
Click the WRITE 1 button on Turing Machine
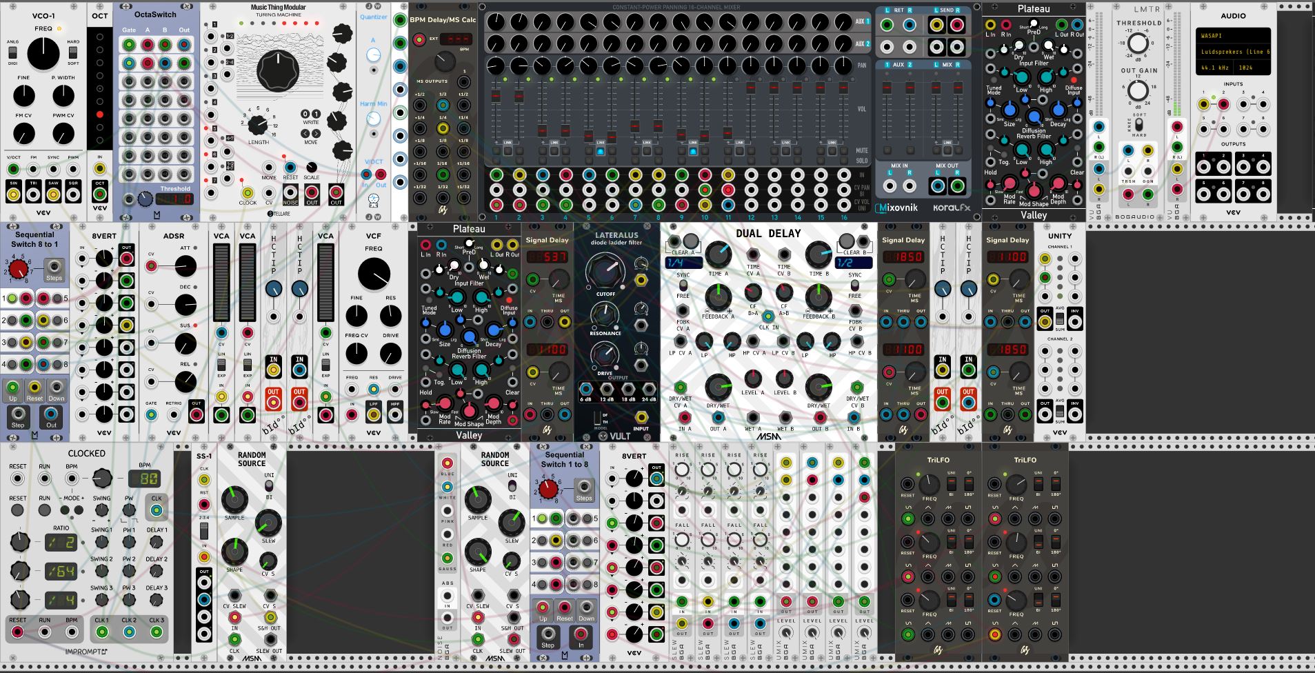pos(316,114)
